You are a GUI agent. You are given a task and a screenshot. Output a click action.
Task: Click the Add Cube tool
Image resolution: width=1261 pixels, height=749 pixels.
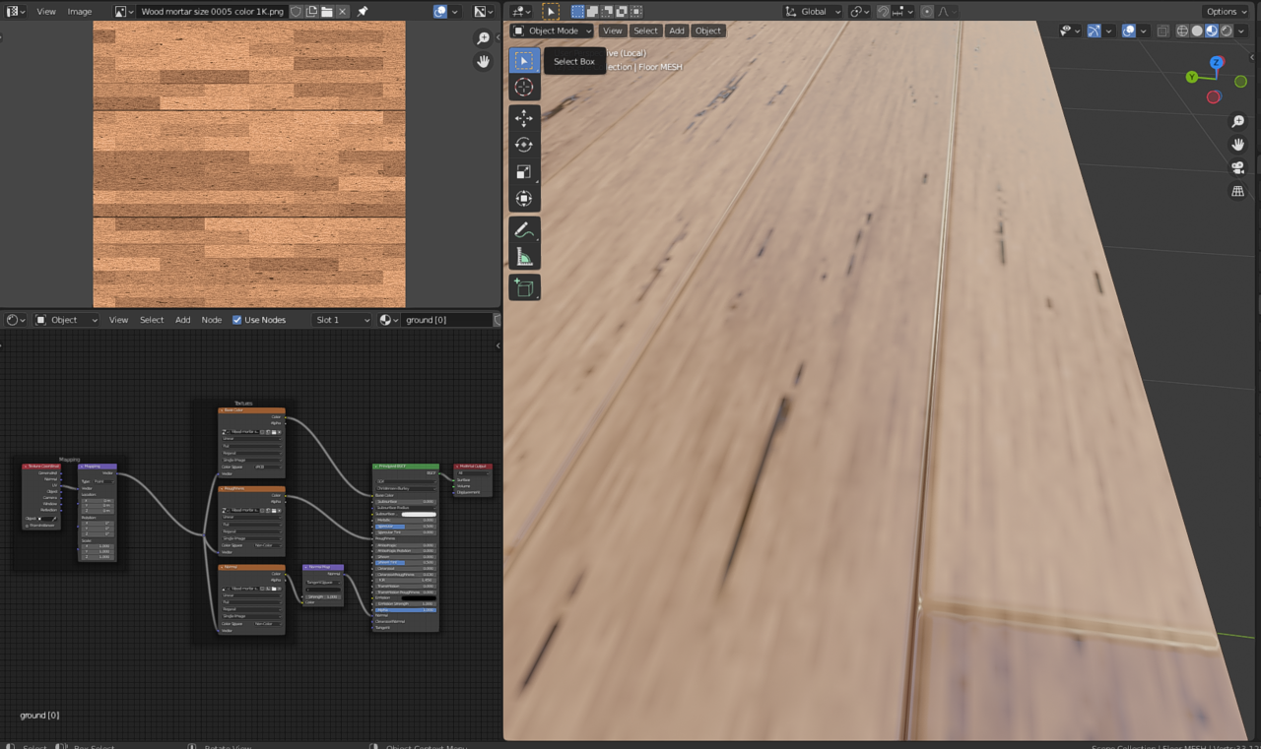524,287
